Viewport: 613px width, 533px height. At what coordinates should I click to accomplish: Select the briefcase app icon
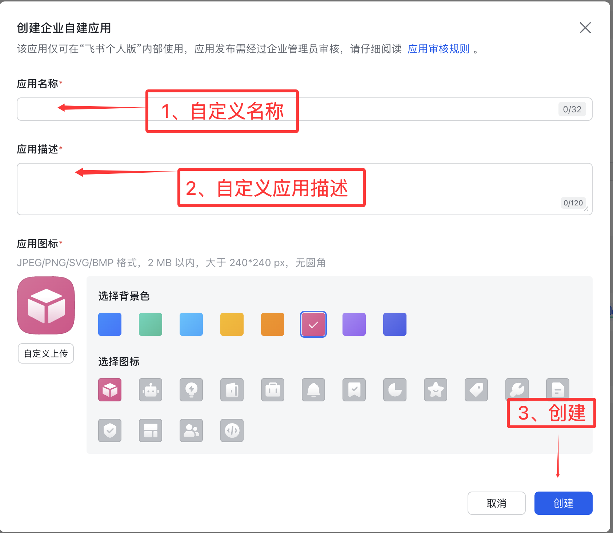(272, 390)
